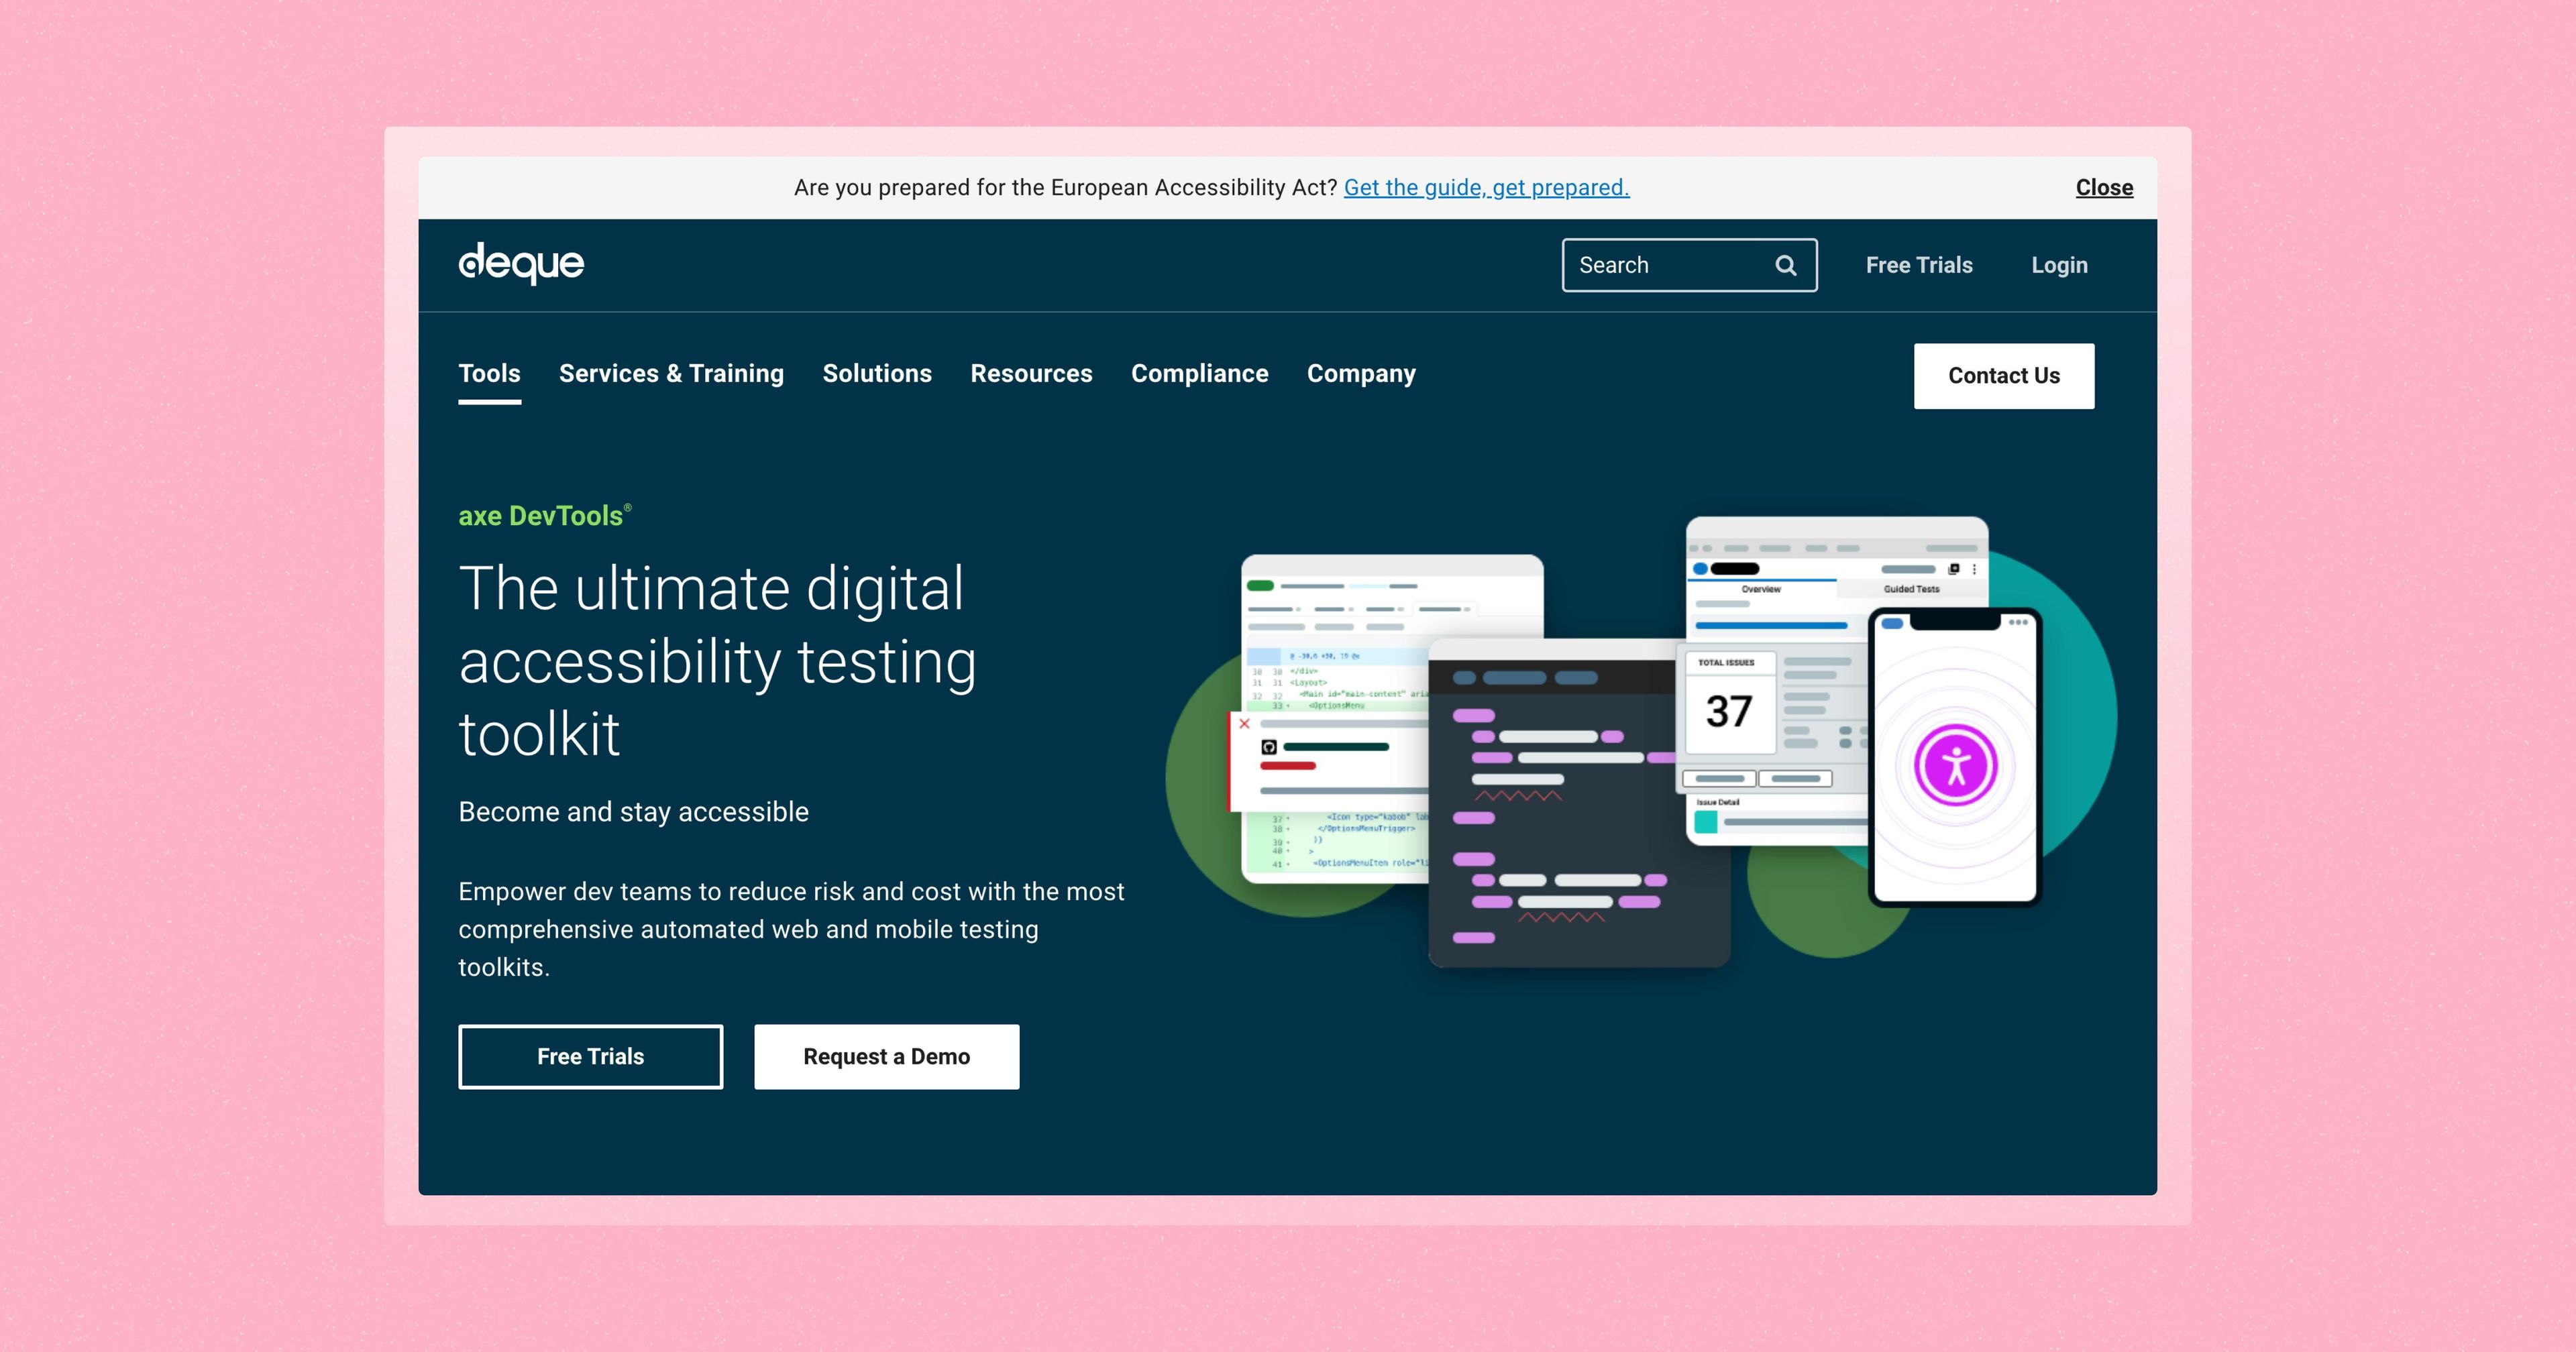This screenshot has width=2576, height=1352.
Task: Click the axe DevTools heading text
Action: (x=544, y=515)
